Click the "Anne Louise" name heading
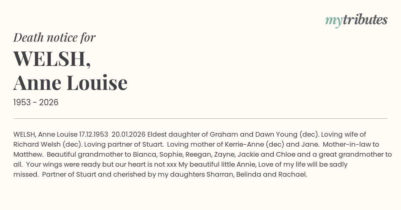The height and width of the screenshot is (210, 401). click(71, 82)
